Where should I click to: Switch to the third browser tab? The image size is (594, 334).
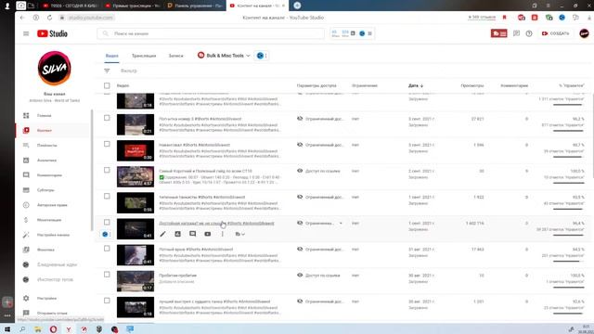click(x=195, y=6)
